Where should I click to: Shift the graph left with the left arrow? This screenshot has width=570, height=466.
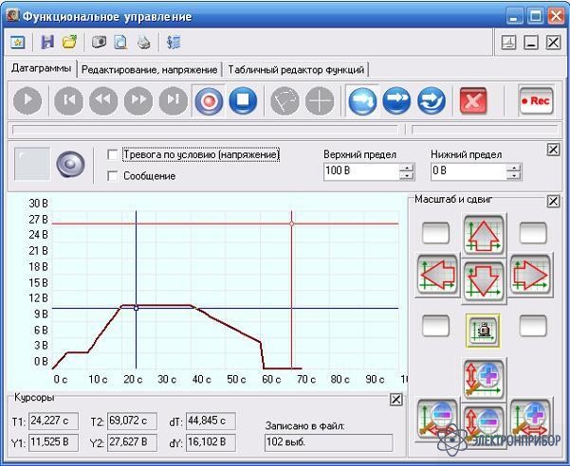(x=438, y=275)
